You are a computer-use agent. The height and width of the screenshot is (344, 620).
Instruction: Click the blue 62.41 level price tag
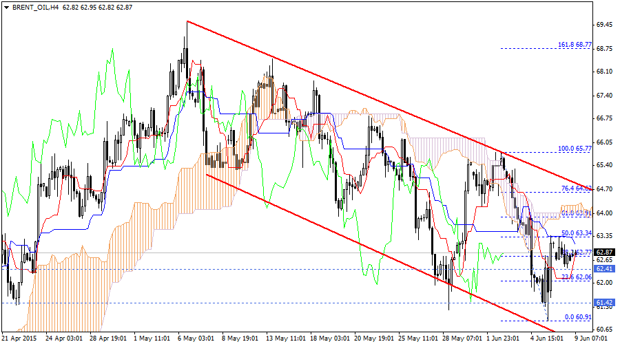pos(604,269)
